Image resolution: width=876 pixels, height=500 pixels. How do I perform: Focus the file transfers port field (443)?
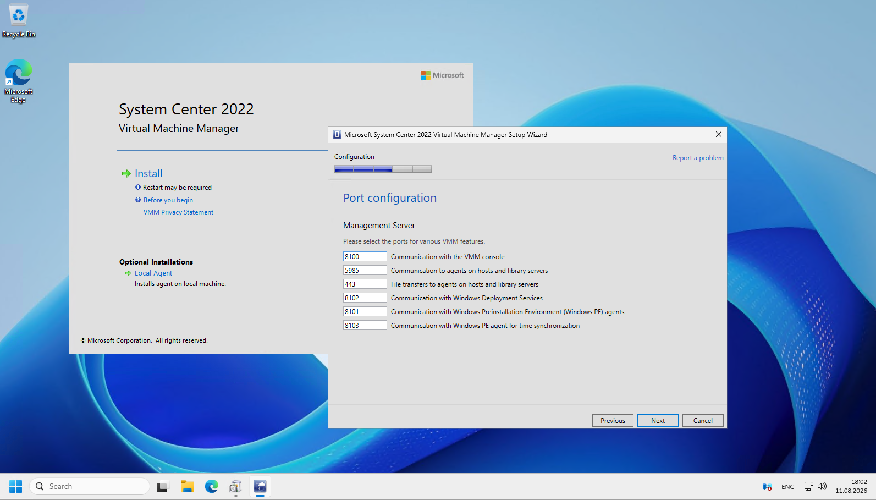(x=365, y=284)
